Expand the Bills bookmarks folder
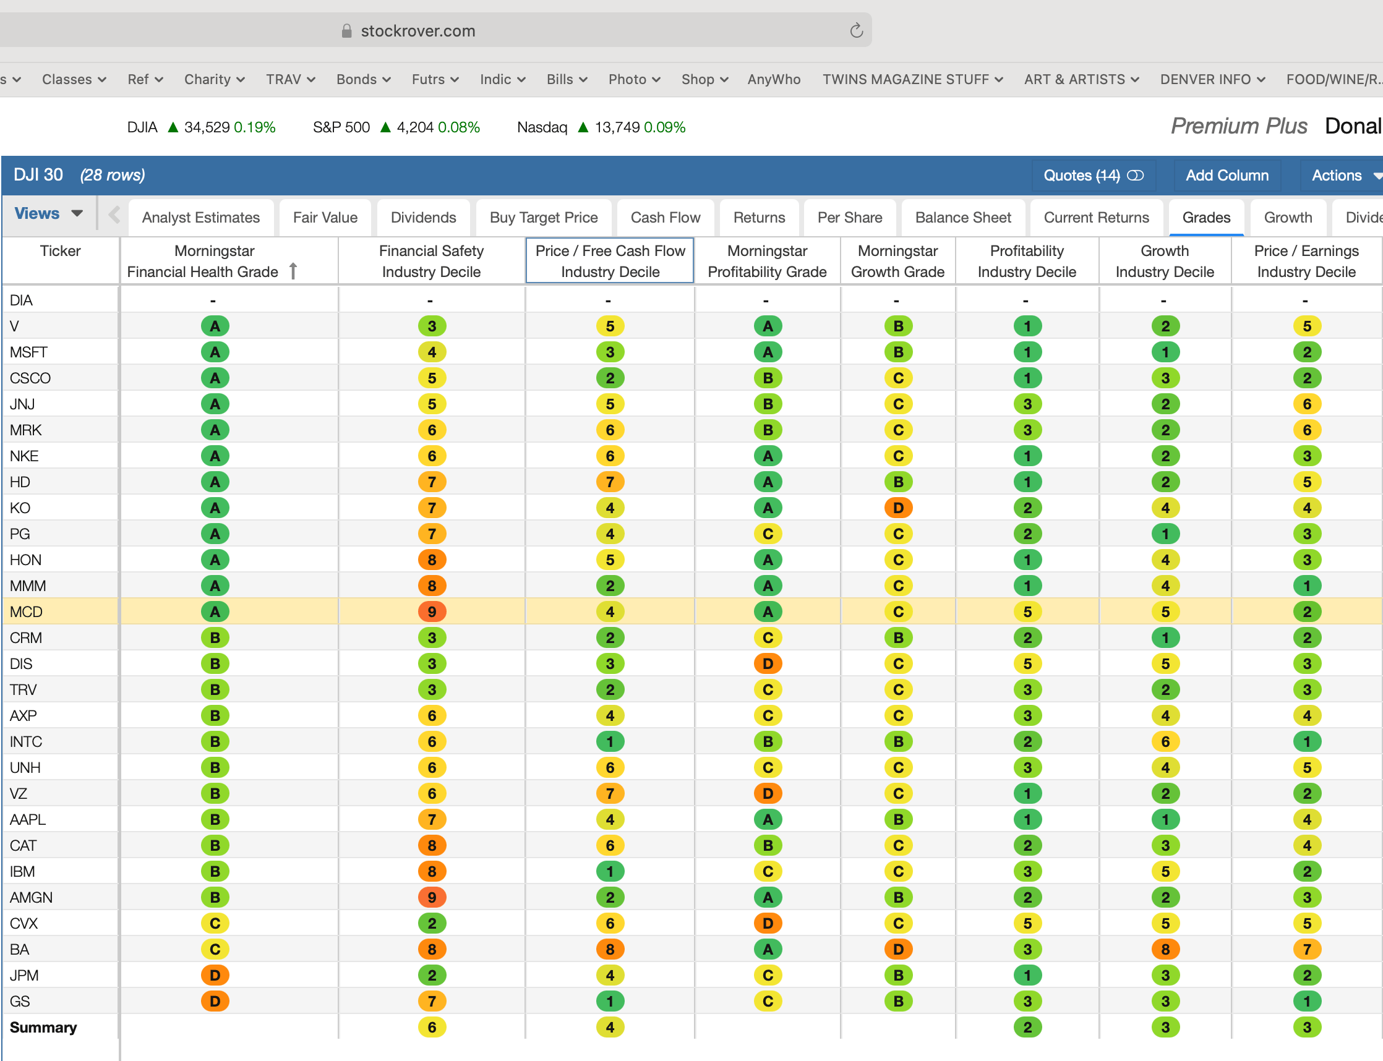Viewport: 1383px width, 1061px height. tap(567, 80)
